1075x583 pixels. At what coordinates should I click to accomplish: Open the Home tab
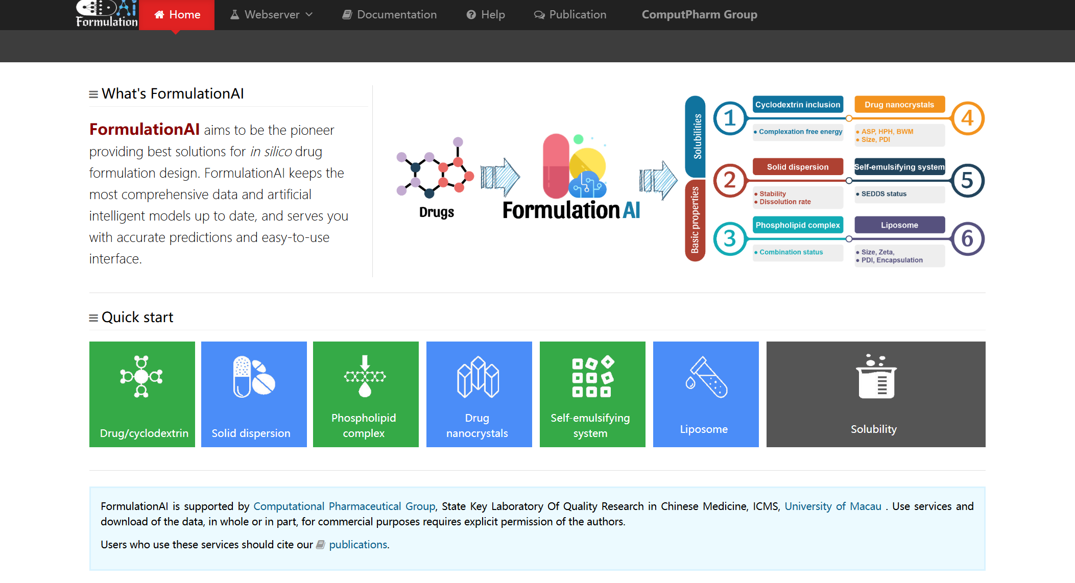[x=177, y=15]
